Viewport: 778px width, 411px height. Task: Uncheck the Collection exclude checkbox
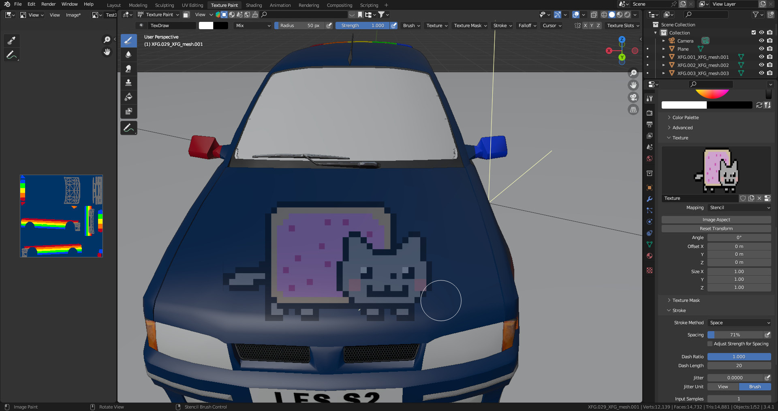[x=754, y=32]
